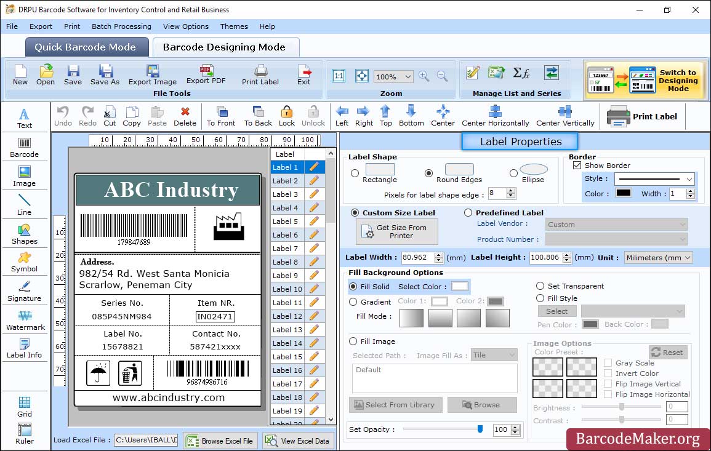This screenshot has height=451, width=711.
Task: Select the Watermark tool
Action: (x=25, y=320)
